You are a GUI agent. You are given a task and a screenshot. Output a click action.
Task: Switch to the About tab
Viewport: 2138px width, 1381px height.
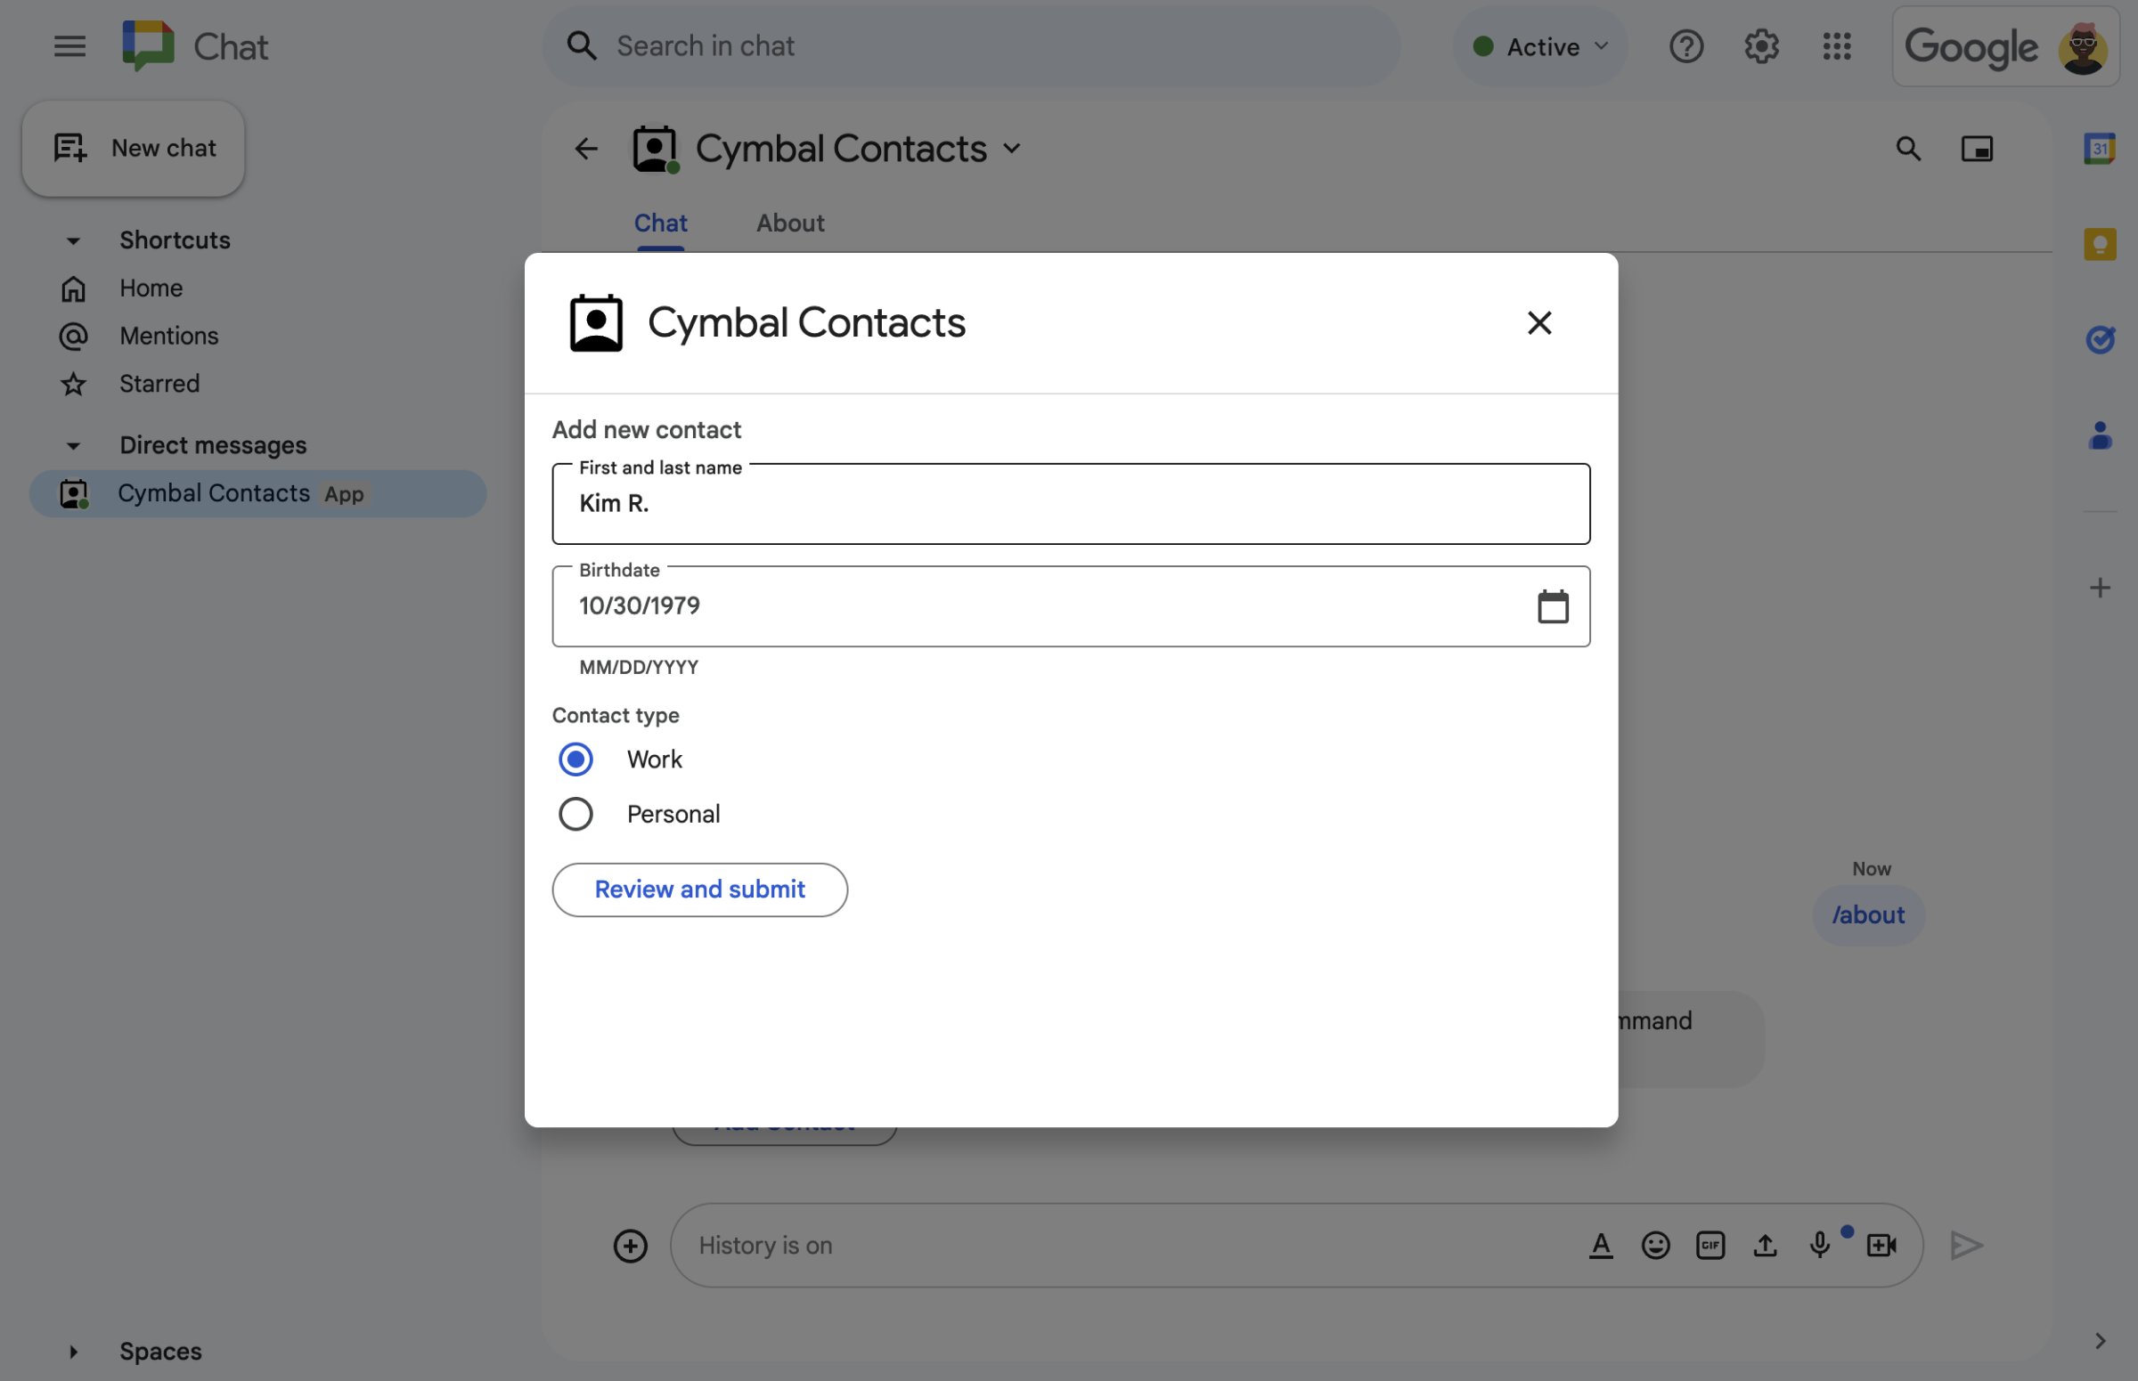click(x=788, y=221)
